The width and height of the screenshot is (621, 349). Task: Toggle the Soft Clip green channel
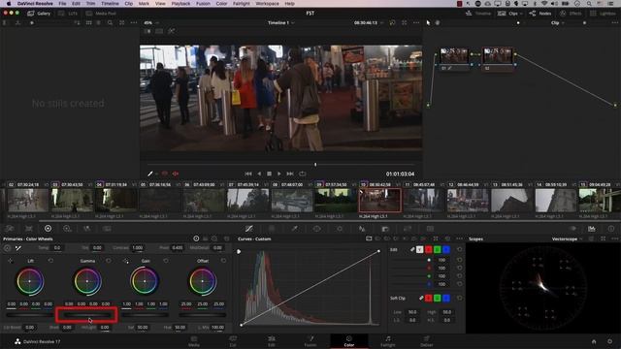(438, 298)
